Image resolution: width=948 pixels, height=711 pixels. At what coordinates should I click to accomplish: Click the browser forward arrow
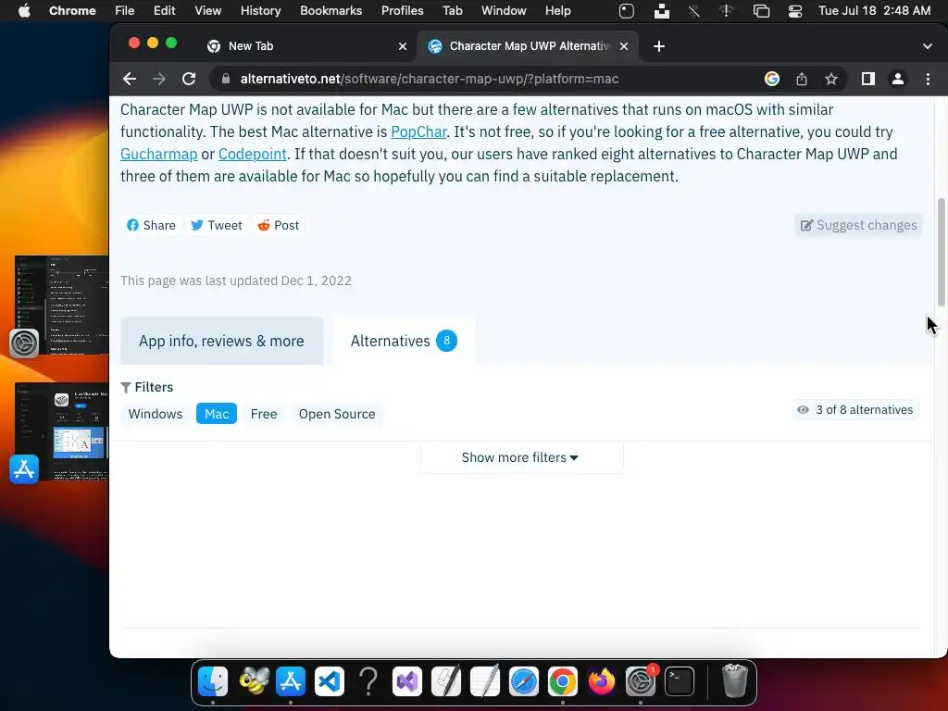tap(159, 79)
